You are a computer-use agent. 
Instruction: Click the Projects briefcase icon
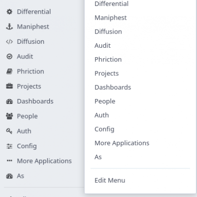(9, 86)
